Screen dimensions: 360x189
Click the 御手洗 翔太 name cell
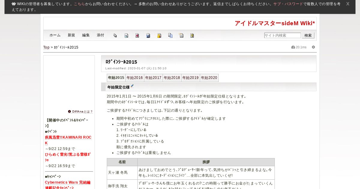tap(122, 186)
